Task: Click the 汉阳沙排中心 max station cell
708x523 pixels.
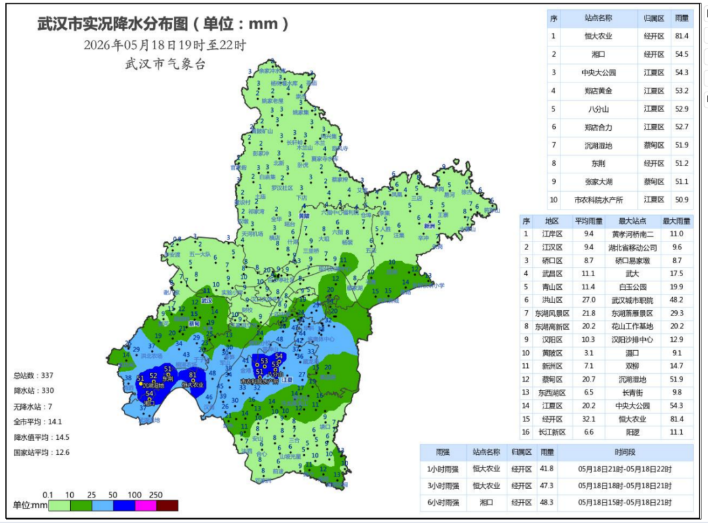Action: (632, 340)
